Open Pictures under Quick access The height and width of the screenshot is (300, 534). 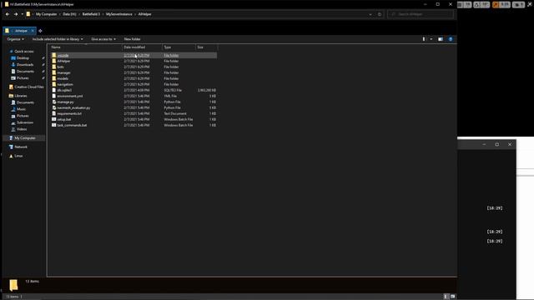(23, 78)
